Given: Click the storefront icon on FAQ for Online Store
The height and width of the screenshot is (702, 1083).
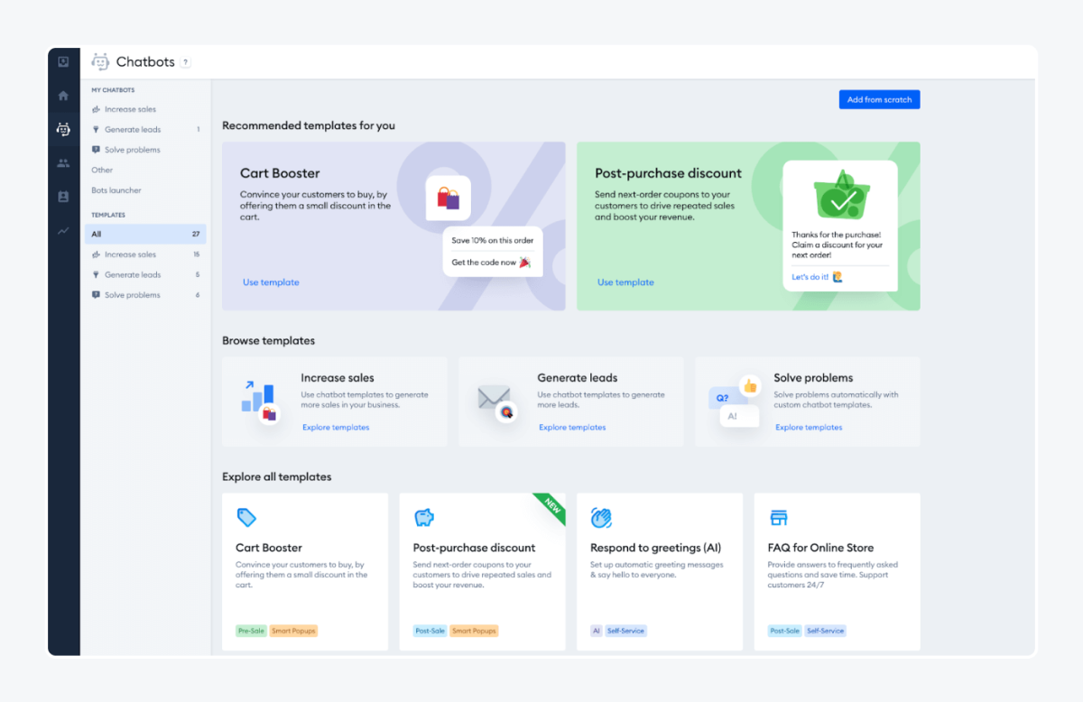Looking at the screenshot, I should tap(779, 517).
